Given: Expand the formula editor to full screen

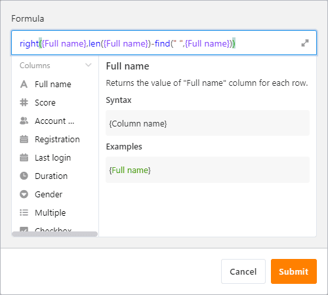Looking at the screenshot, I should pyautogui.click(x=305, y=43).
